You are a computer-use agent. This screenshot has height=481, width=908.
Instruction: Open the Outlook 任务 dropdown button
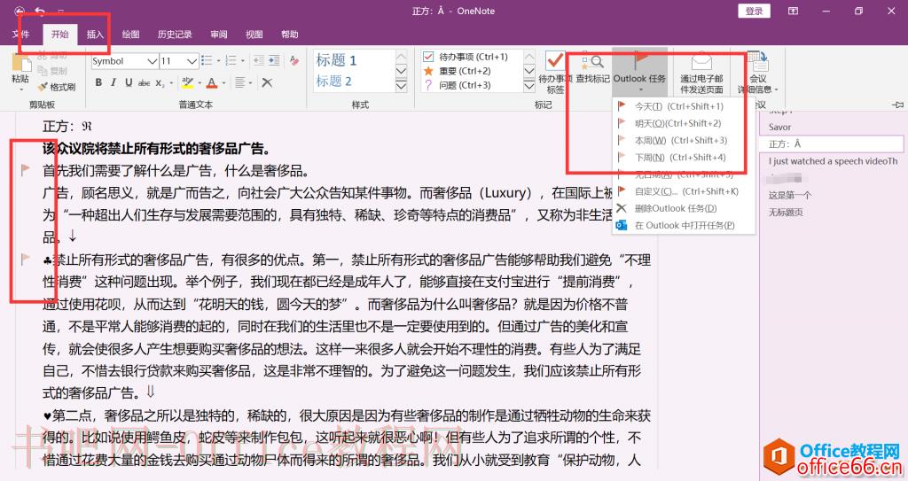[x=640, y=73]
